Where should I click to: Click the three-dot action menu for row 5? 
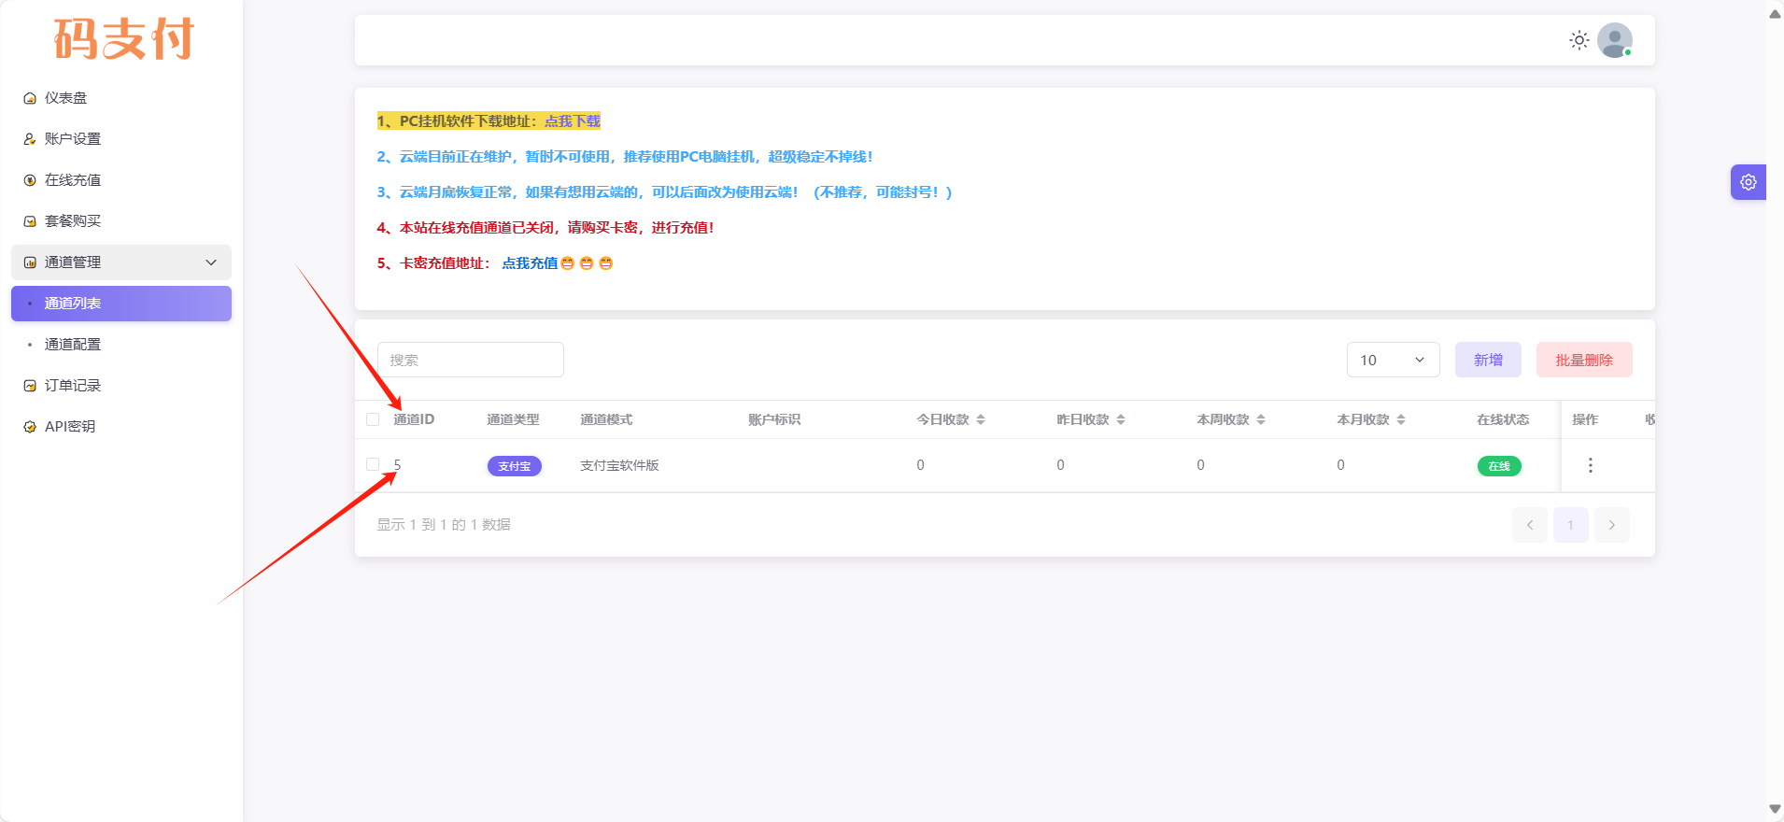1590,465
